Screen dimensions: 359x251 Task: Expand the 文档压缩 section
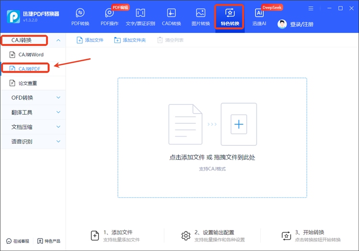58,127
